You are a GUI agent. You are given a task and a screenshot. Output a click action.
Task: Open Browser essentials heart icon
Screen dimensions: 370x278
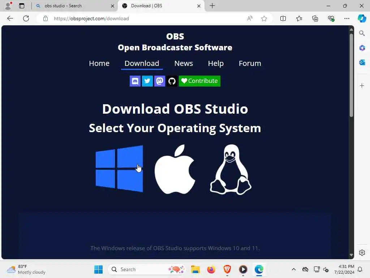tap(331, 18)
